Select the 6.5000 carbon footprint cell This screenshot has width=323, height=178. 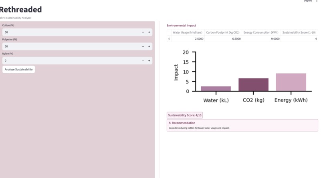click(223, 39)
